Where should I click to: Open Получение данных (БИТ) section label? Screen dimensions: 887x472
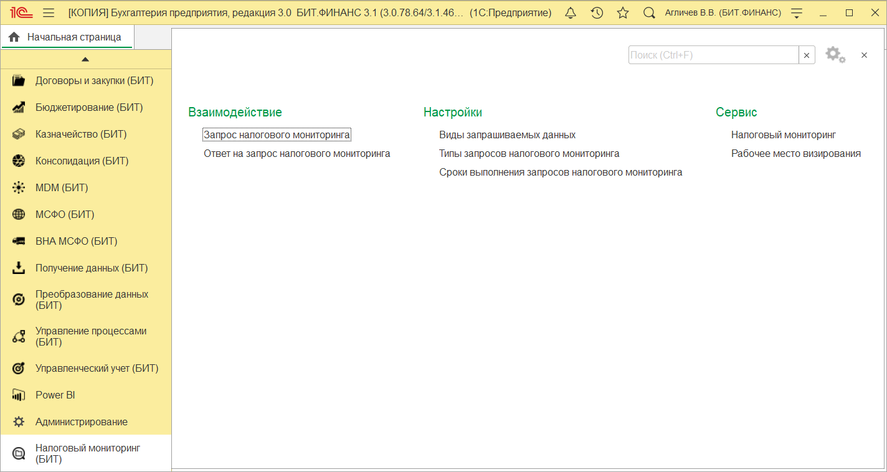point(92,268)
